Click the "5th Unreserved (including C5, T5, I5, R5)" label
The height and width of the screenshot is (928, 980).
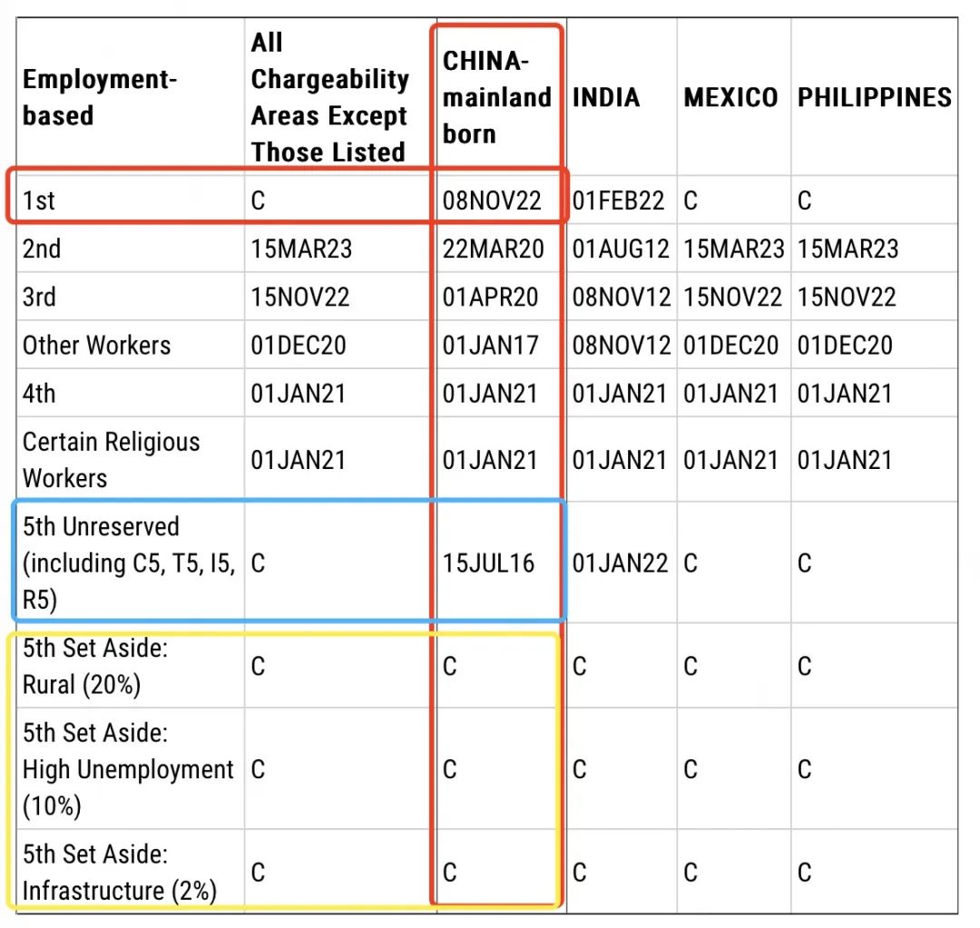coord(130,563)
